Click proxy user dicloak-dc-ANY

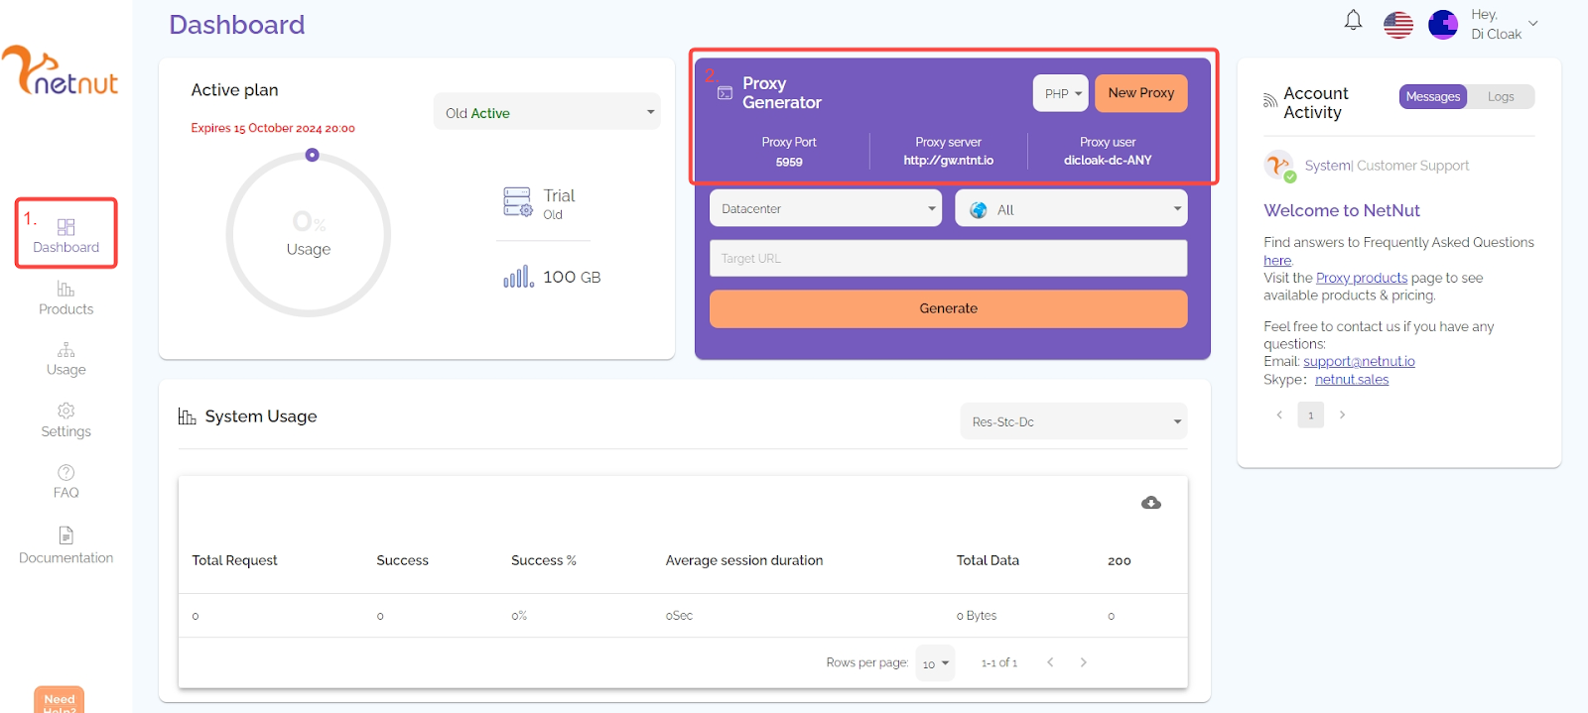coord(1108,161)
